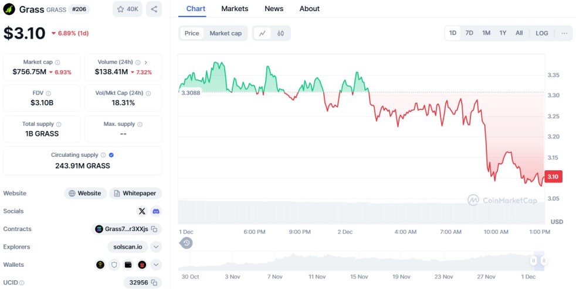This screenshot has width=576, height=289.
Task: Set chart range to 1D
Action: click(x=453, y=33)
